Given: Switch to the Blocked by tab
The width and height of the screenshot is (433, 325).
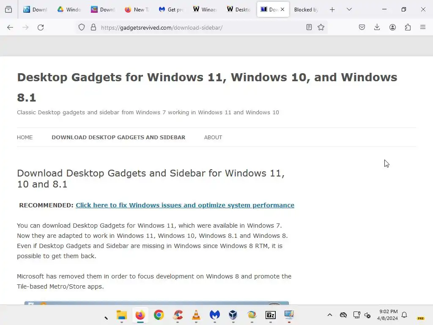Looking at the screenshot, I should click(x=306, y=9).
